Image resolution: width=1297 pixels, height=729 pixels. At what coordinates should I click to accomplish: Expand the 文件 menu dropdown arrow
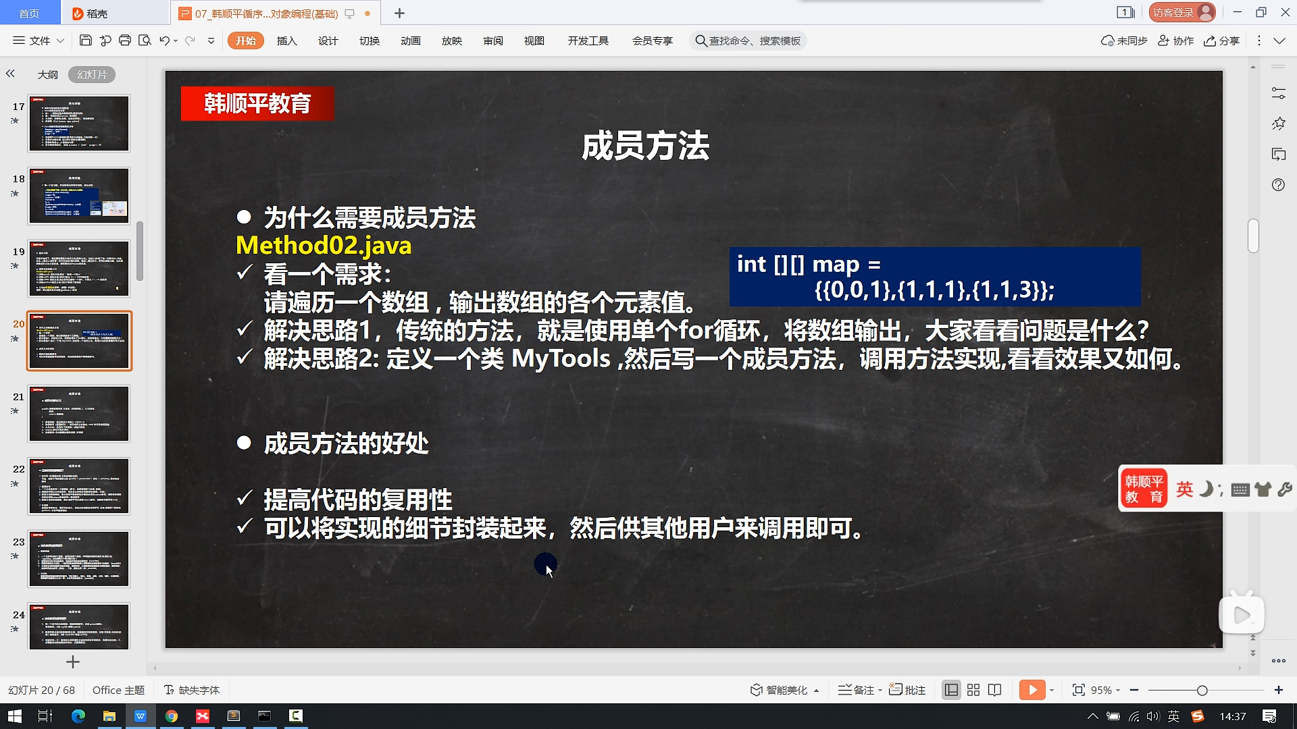tap(60, 40)
